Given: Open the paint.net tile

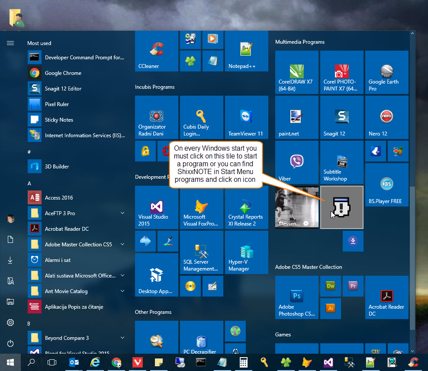Looking at the screenshot, I should tap(297, 117).
